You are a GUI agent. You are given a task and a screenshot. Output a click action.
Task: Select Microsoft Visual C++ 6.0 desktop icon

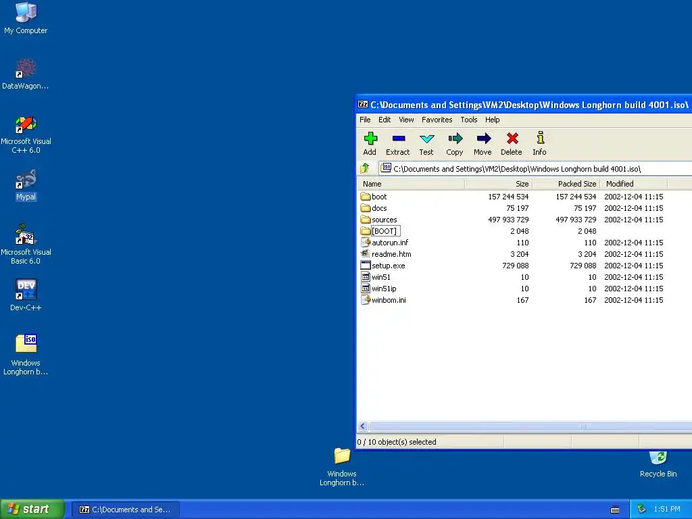click(x=26, y=134)
